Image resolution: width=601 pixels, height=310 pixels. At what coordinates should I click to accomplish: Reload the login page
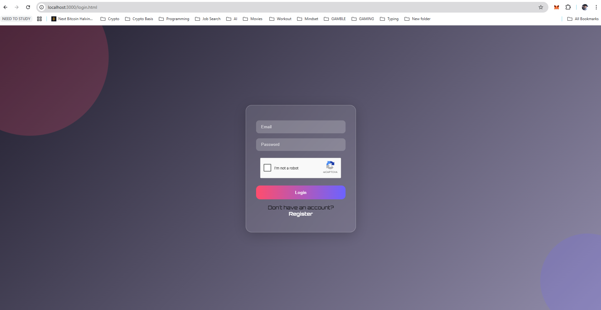[x=28, y=7]
